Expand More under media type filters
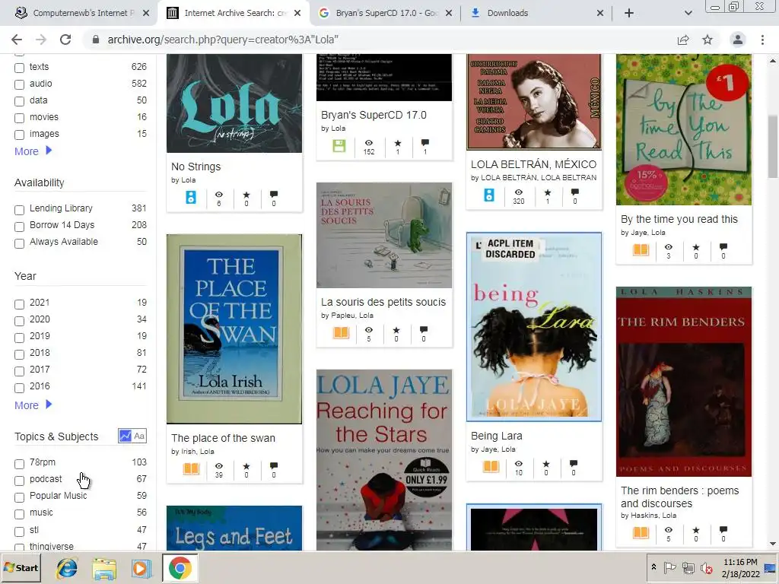 coord(33,151)
